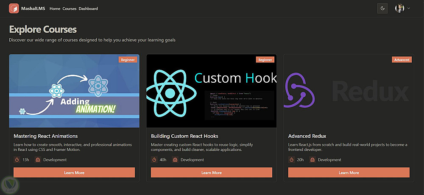Click Development label on React Animations card
Screen dimensions: 424x195
point(55,160)
